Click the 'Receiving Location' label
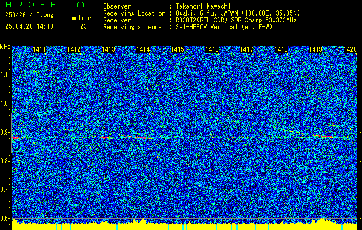Viewport: 362px width, 230px height. point(134,13)
